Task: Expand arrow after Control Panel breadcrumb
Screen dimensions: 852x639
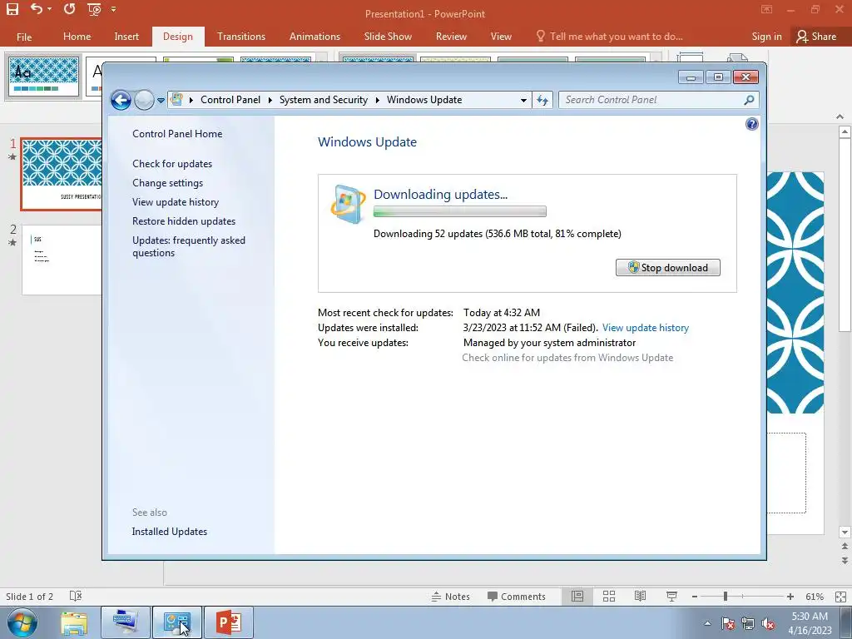Action: [x=270, y=100]
